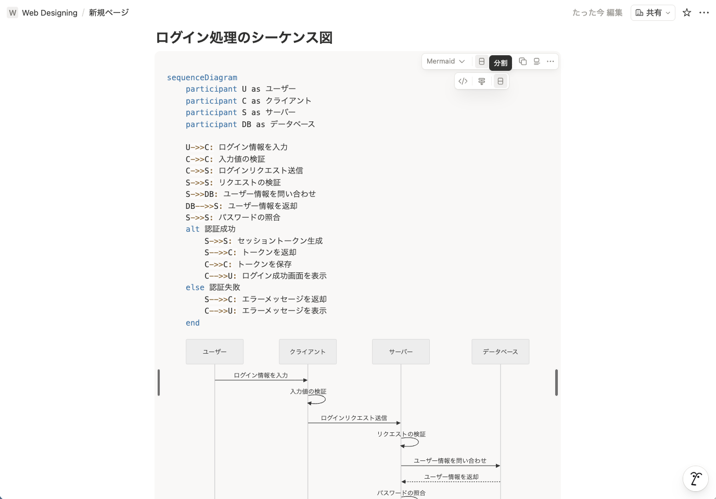716x499 pixels.
Task: Open the Notion AI assistant button
Action: (695, 478)
